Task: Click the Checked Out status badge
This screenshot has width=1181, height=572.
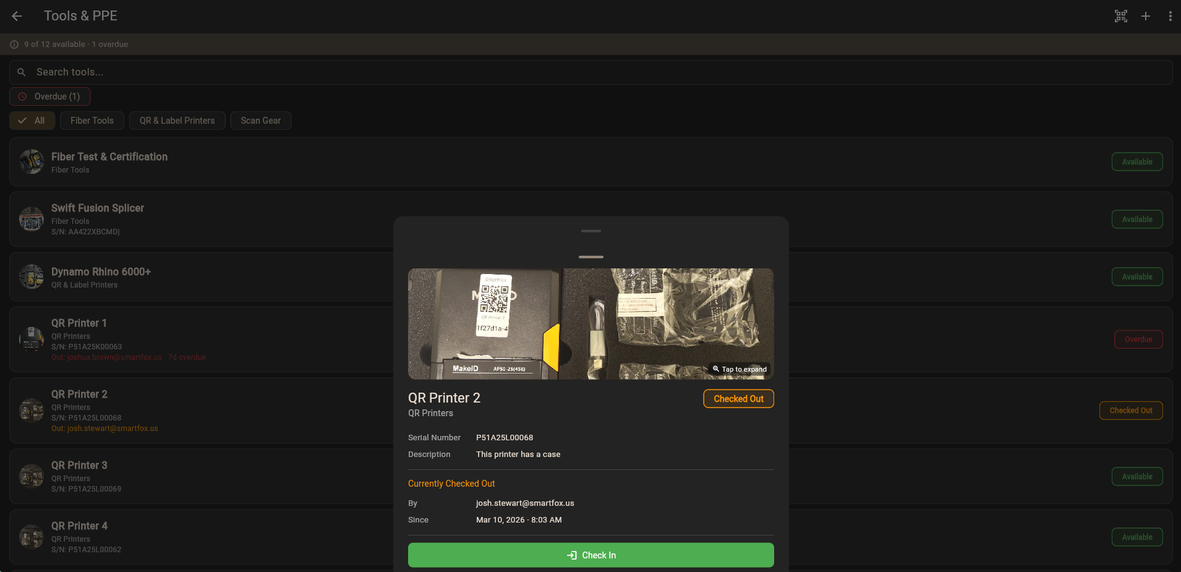Action: pos(738,398)
